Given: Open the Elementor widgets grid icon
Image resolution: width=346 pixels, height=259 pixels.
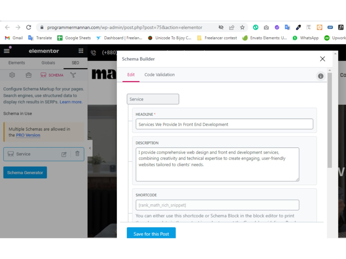Looking at the screenshot, I should pos(81,51).
